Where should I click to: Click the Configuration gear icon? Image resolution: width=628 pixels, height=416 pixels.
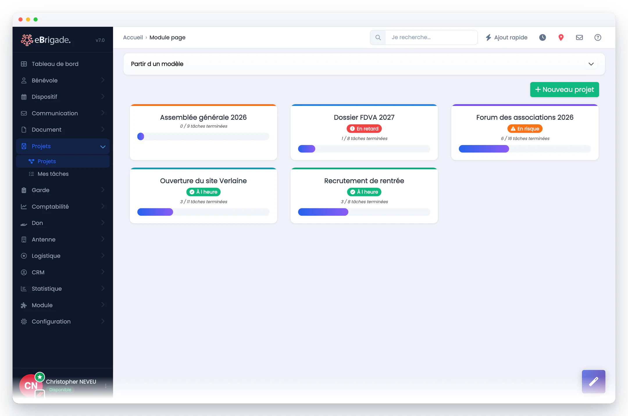(24, 322)
